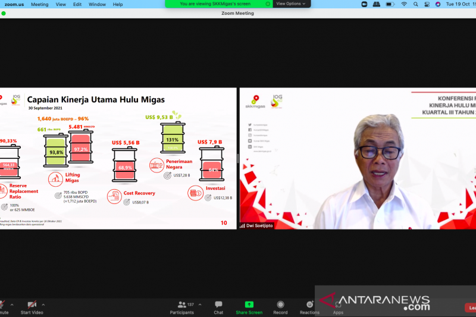Click You are viewing SKKMigas's screen banner
This screenshot has height=317, width=476.
(x=215, y=4)
